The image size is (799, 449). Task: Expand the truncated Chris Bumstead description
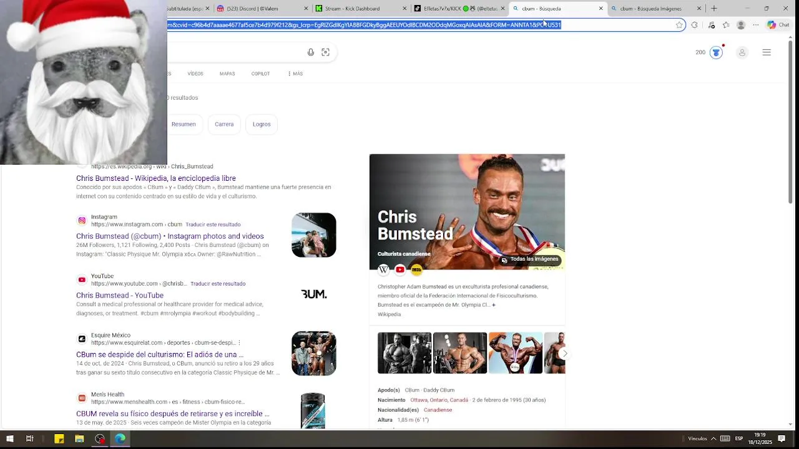[493, 305]
